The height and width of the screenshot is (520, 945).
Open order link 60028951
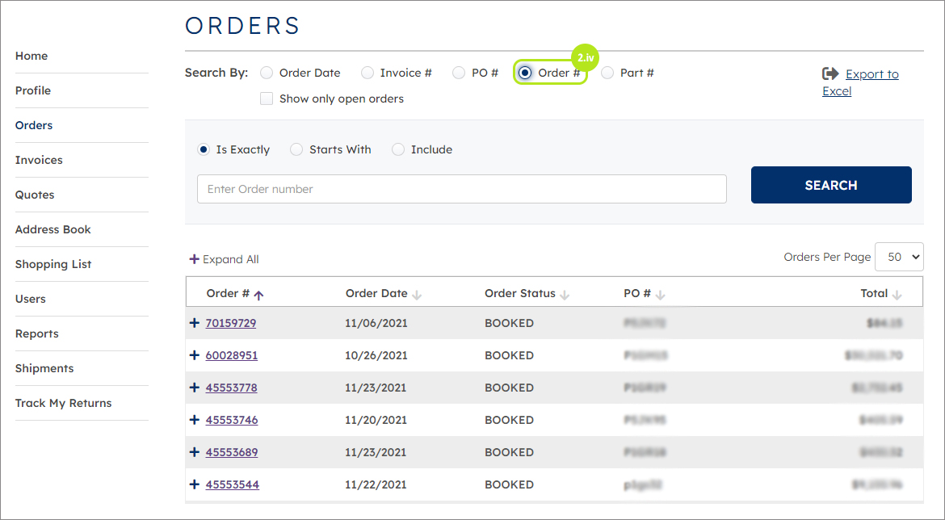click(232, 355)
